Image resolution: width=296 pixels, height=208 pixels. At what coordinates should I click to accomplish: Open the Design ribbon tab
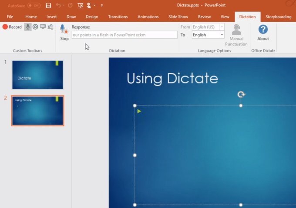click(x=92, y=17)
